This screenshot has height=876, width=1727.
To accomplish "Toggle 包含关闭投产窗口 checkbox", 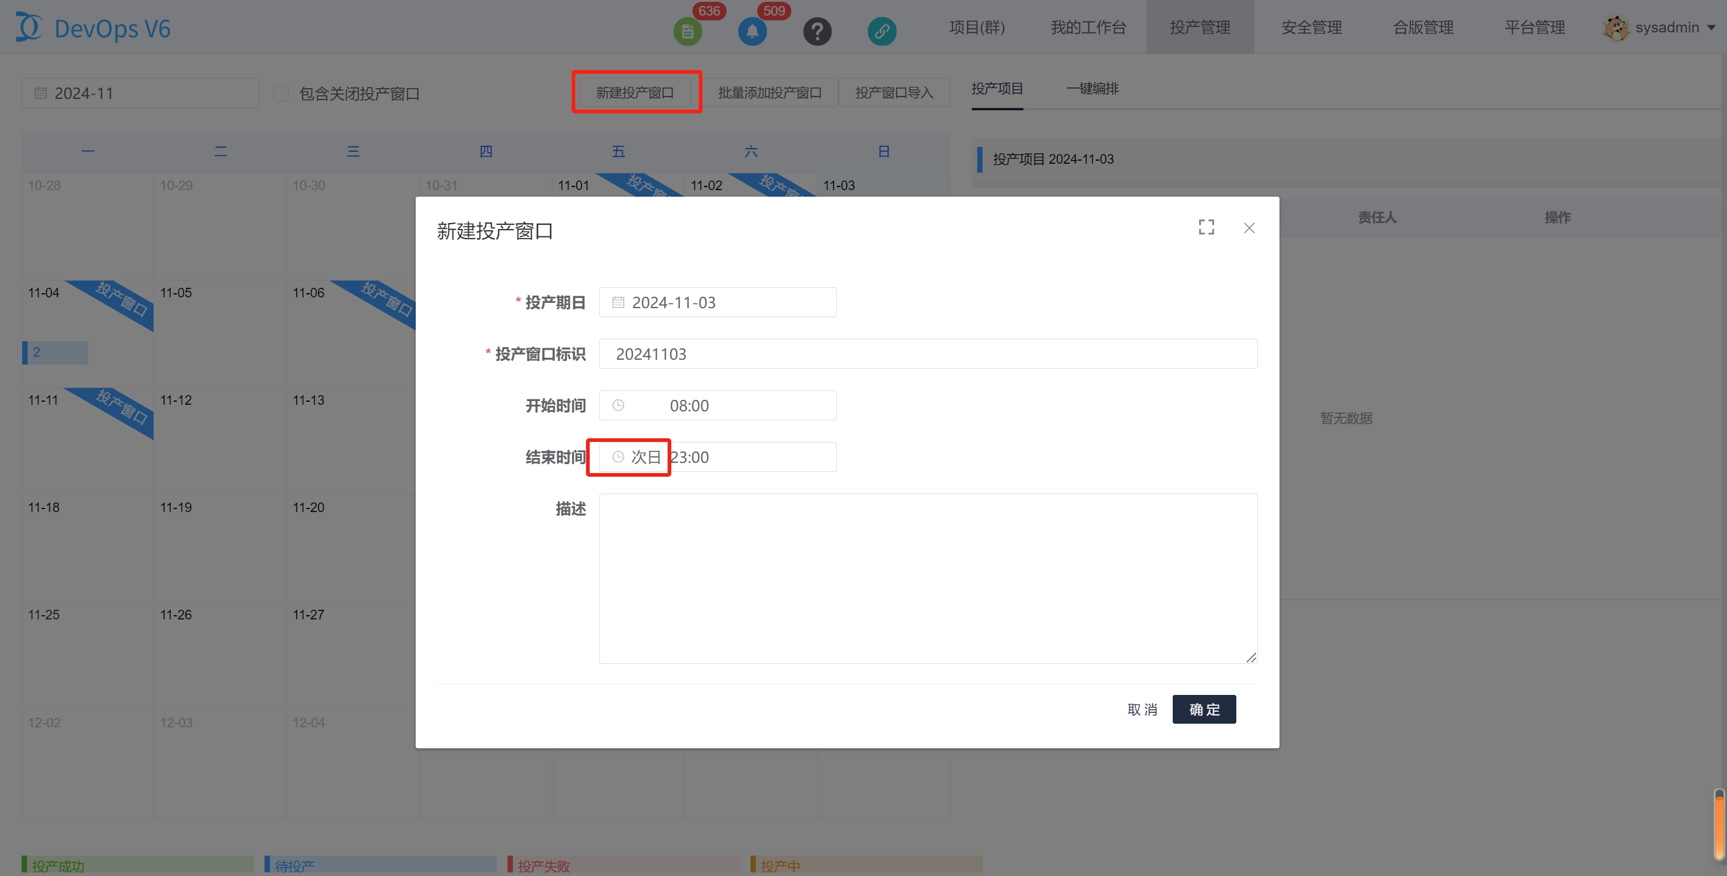I will point(281,93).
